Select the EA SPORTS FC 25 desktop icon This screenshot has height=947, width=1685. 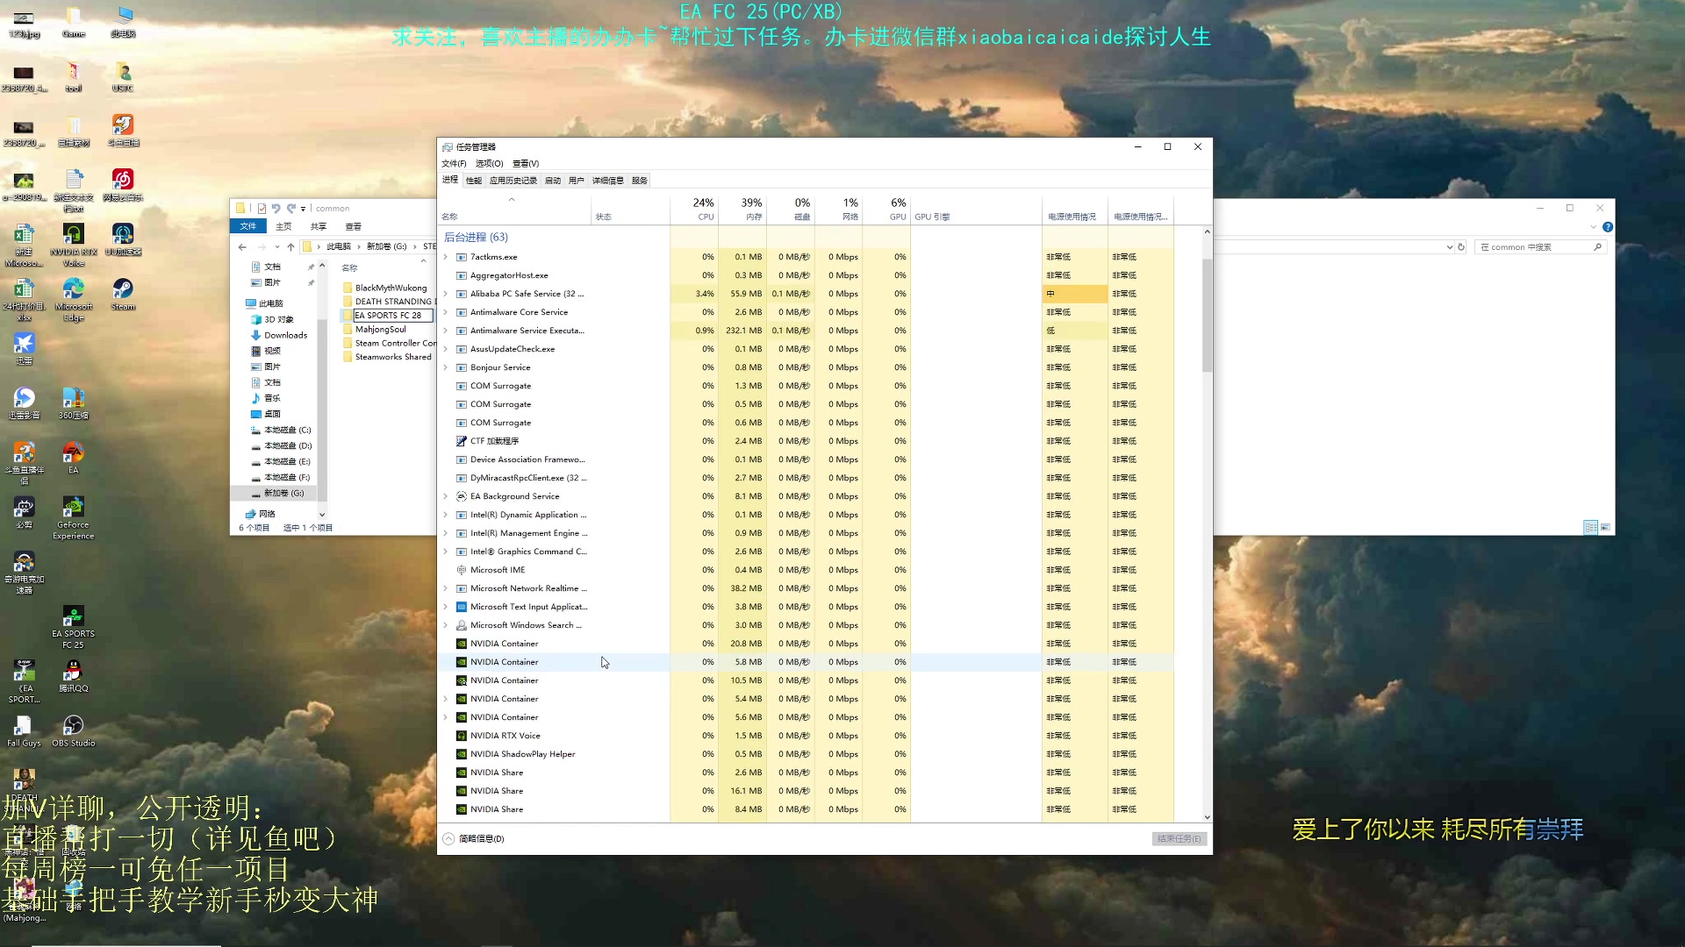(x=73, y=627)
